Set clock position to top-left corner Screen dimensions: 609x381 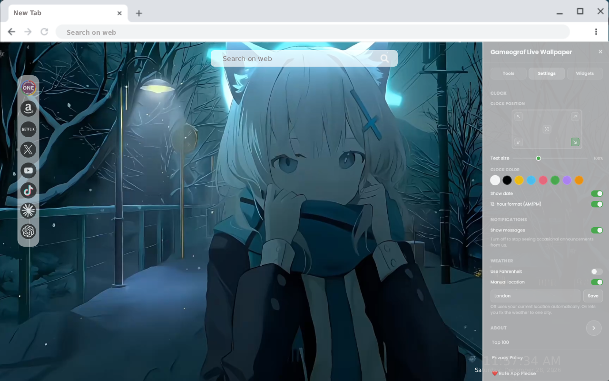519,117
